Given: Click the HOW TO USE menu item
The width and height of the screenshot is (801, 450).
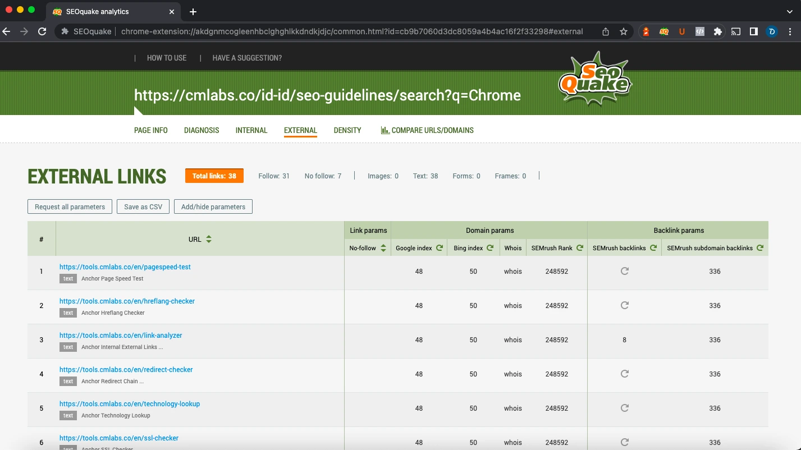Looking at the screenshot, I should (x=166, y=58).
